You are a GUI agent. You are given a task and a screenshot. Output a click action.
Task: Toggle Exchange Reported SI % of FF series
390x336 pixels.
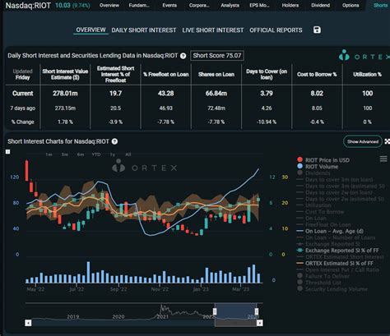pyautogui.click(x=338, y=251)
